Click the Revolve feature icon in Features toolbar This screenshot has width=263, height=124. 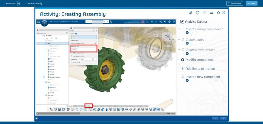(x=99, y=110)
